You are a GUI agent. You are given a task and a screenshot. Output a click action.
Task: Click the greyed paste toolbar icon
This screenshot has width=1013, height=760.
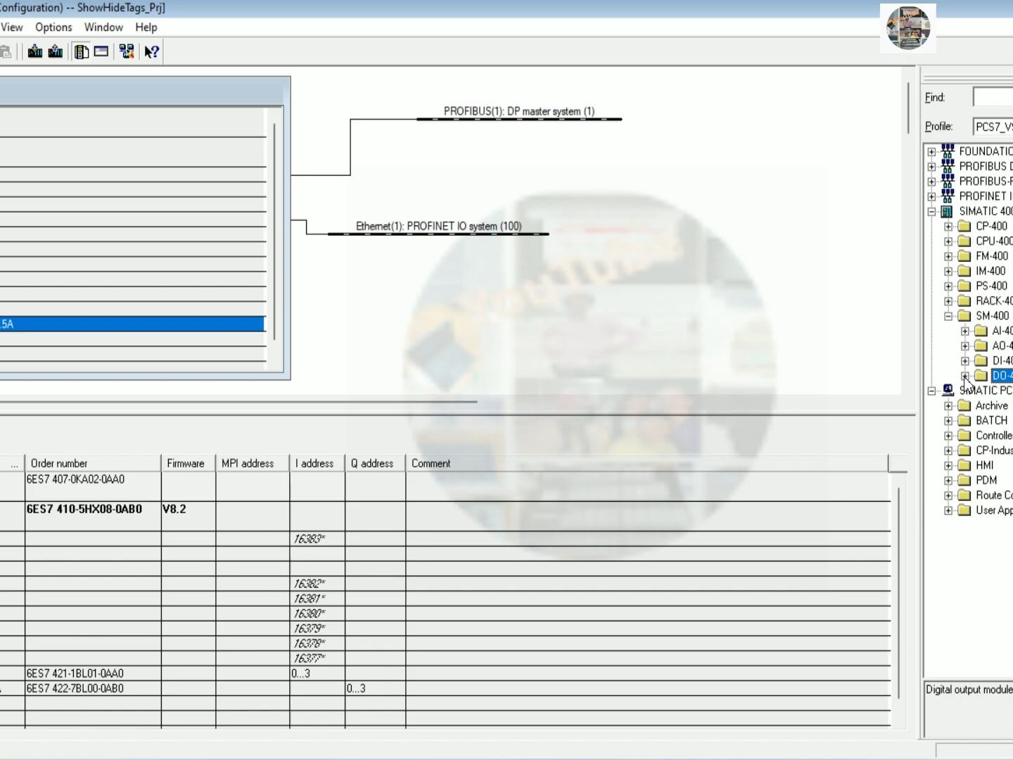(5, 51)
